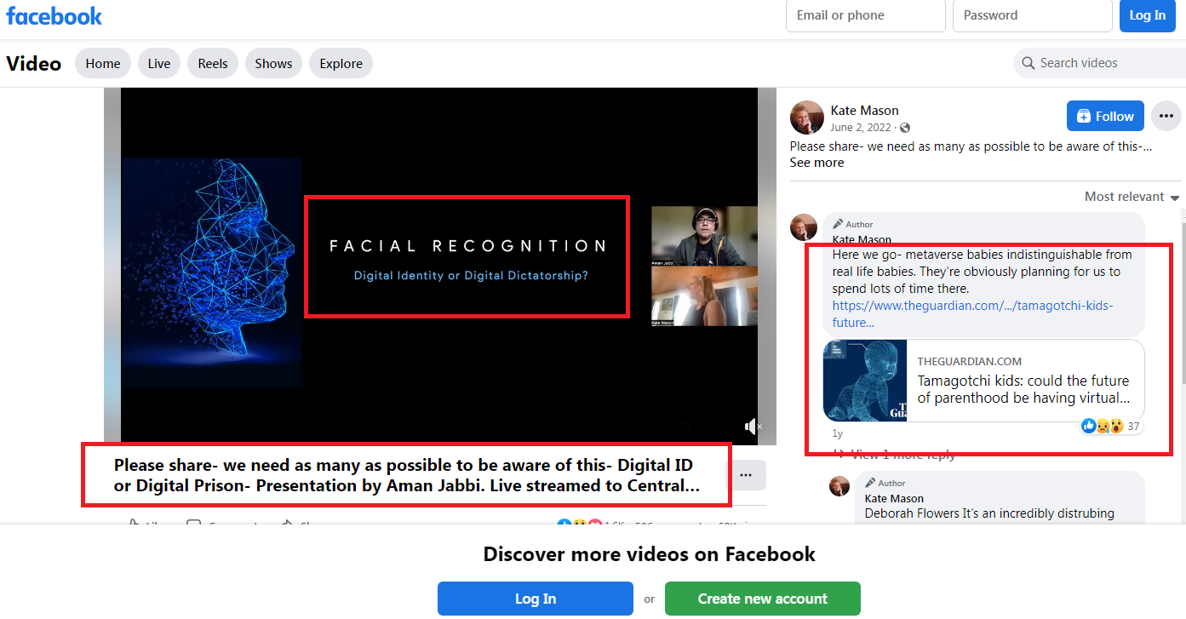
Task: Expand the Most relevant comment sort dropdown
Action: (1132, 197)
